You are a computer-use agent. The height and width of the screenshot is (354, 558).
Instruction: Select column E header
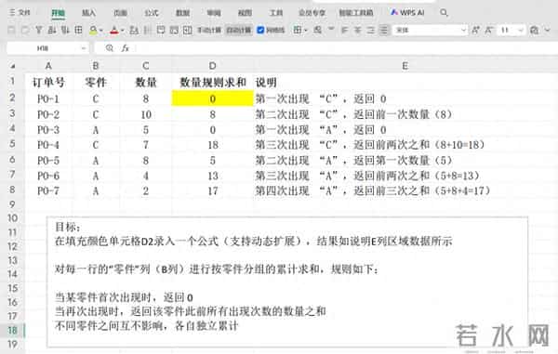[405, 66]
